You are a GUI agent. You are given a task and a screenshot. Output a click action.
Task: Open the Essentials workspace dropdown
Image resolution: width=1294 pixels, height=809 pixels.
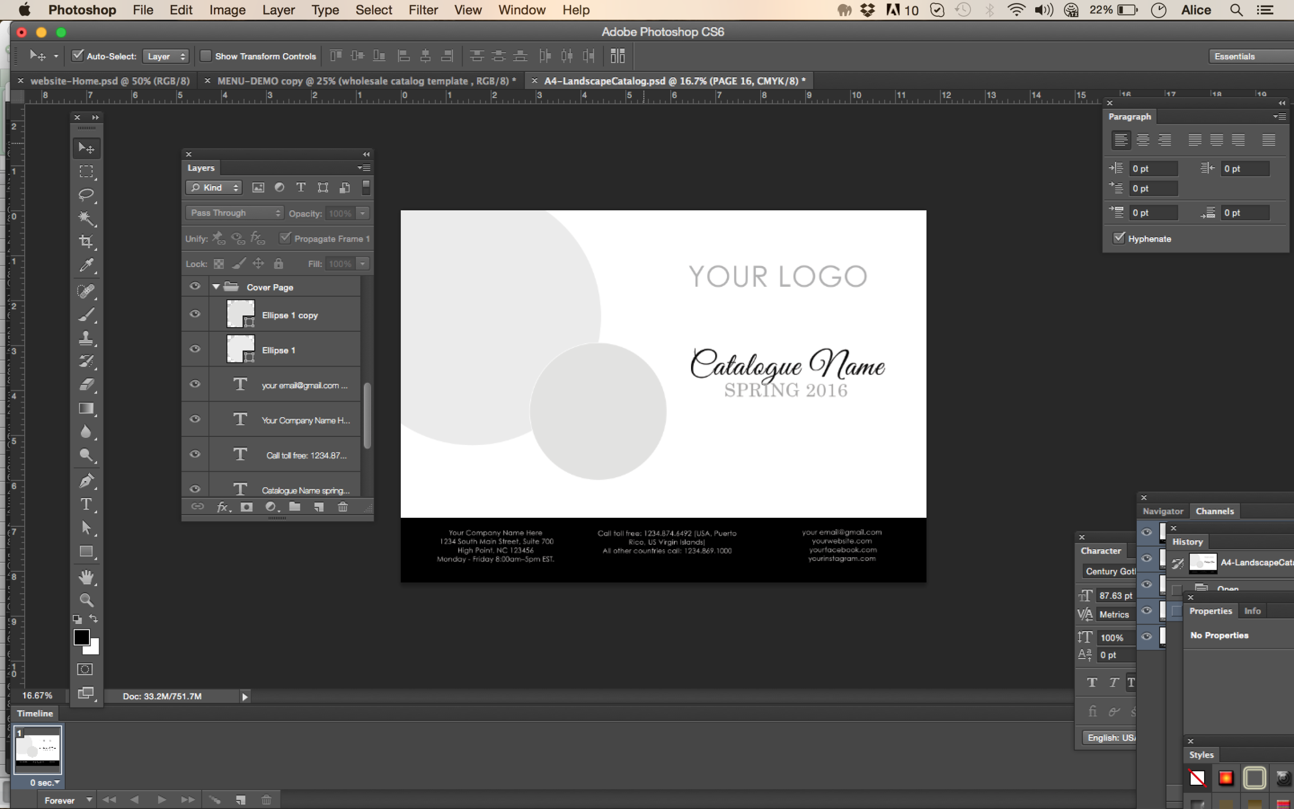1250,56
